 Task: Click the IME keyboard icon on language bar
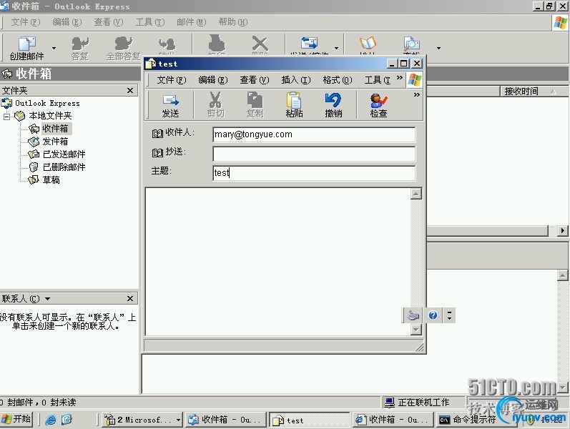413,315
